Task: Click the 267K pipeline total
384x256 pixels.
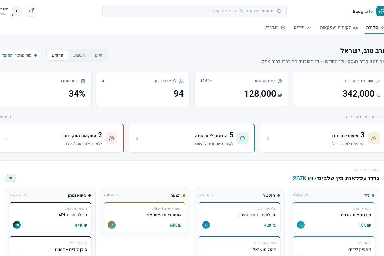Action: (303, 178)
